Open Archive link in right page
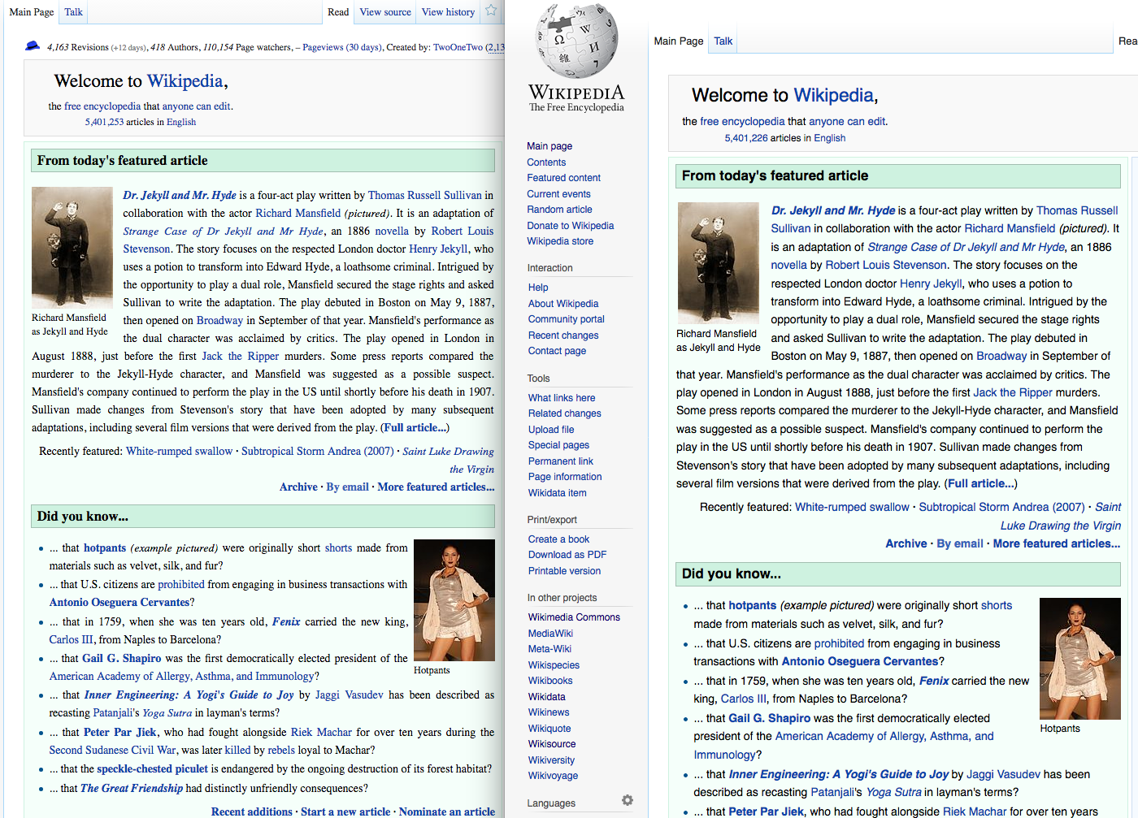 pyautogui.click(x=906, y=543)
